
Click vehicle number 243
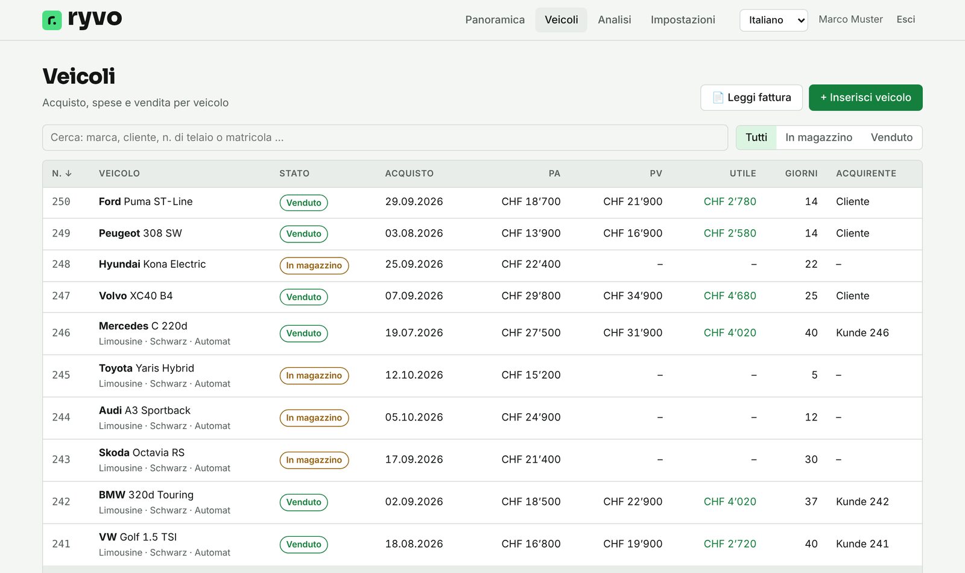pos(61,460)
